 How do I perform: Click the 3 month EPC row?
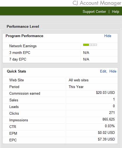[x=60, y=53]
